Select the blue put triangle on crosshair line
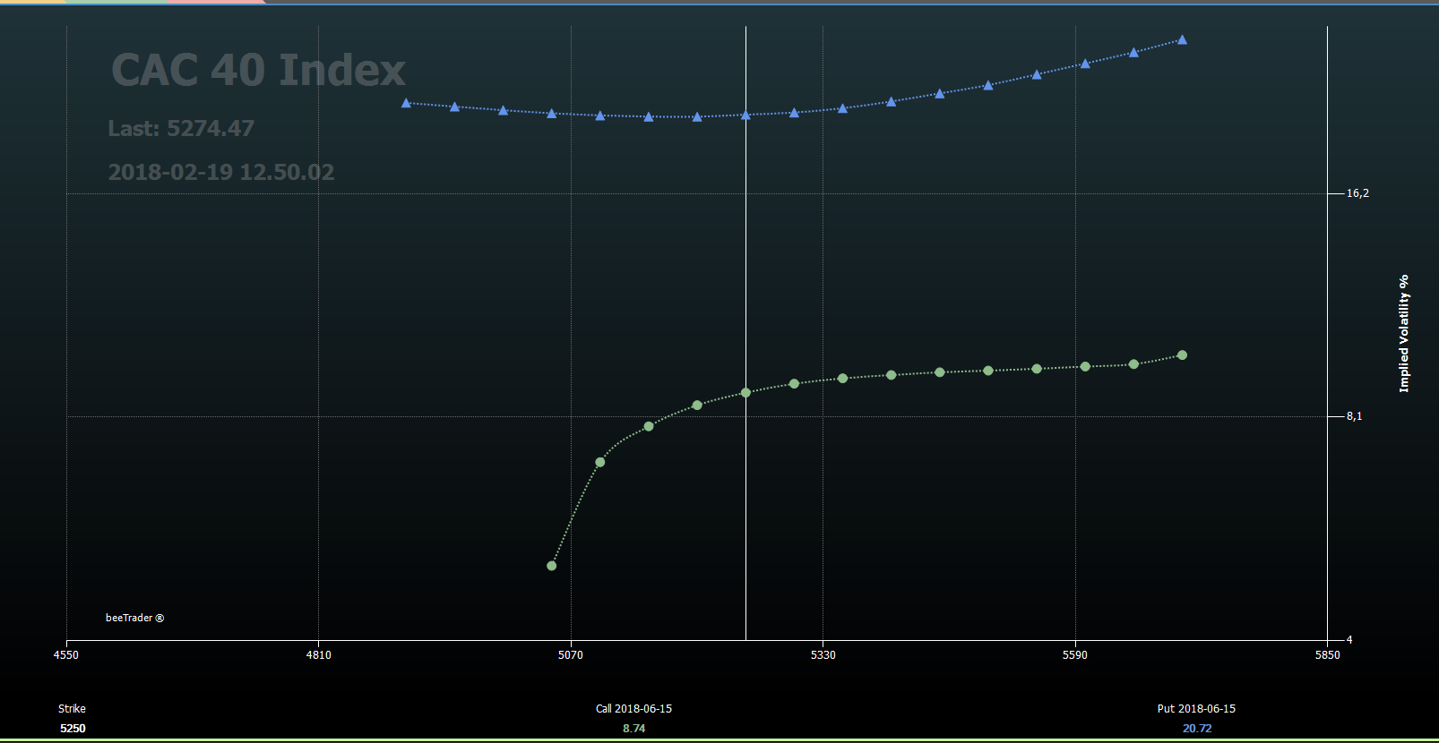Viewport: 1439px width, 743px height. (x=745, y=115)
